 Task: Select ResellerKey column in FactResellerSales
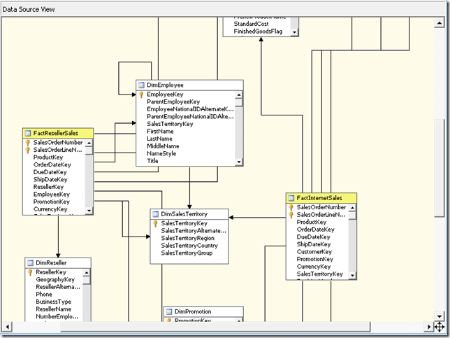pyautogui.click(x=48, y=187)
